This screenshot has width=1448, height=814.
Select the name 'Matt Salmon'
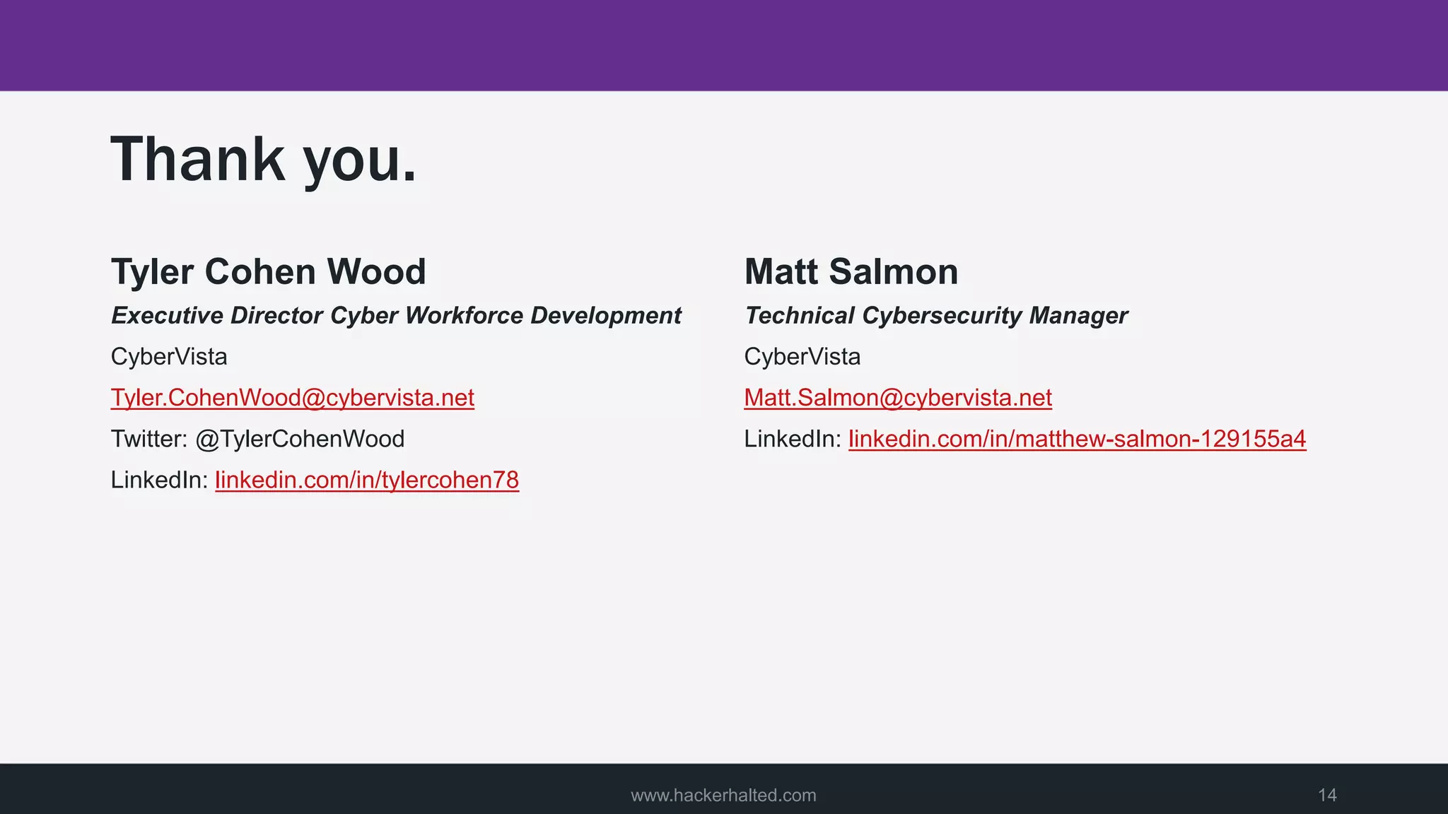pyautogui.click(x=851, y=272)
